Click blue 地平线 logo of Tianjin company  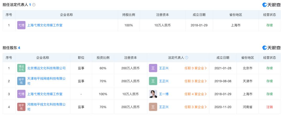[21, 81]
